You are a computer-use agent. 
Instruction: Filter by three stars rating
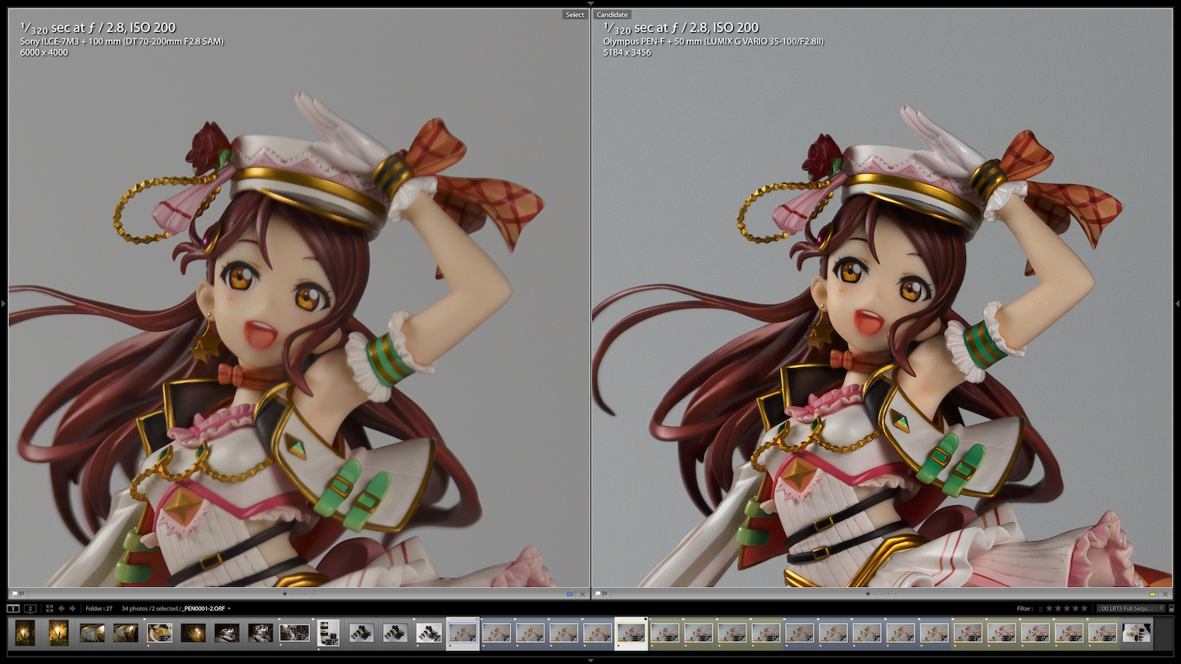(x=1067, y=608)
